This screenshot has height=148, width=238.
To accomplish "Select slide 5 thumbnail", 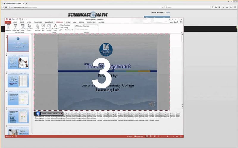I will coord(18,115).
